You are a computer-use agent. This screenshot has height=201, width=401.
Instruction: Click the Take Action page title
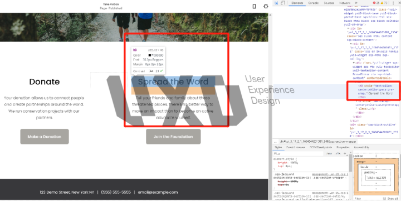pos(111,4)
